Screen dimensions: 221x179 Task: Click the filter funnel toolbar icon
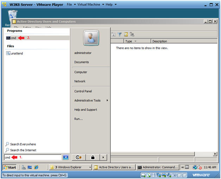[120, 34]
